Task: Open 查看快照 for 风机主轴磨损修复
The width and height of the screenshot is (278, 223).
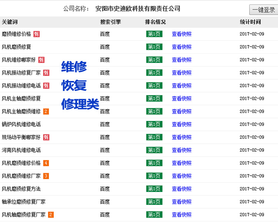Action: point(182,98)
